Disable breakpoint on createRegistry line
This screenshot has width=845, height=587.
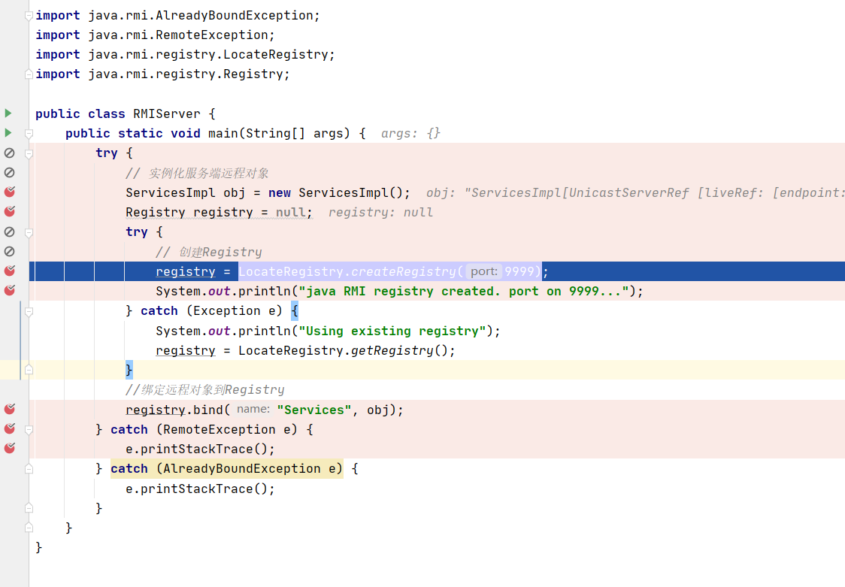(9, 271)
